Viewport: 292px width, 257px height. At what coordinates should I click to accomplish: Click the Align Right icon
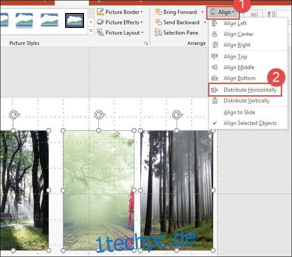click(x=215, y=45)
